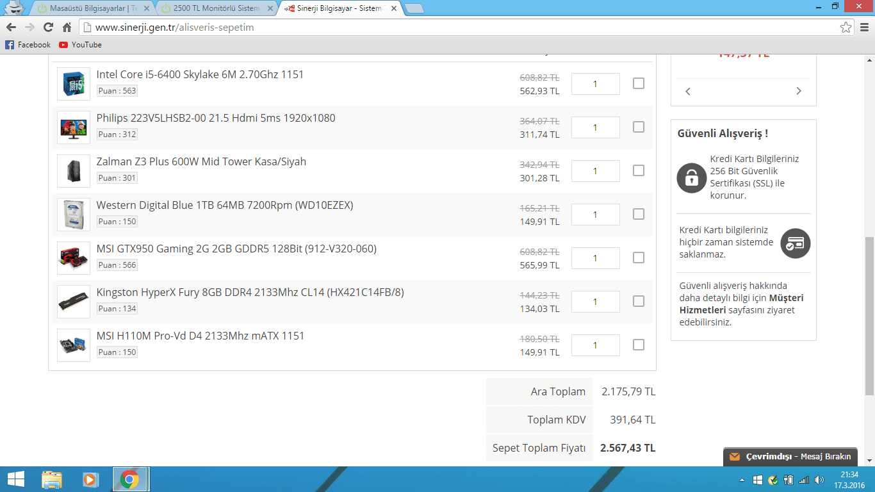Open the Intel Core i5-6400 Skylake product link
Image resolution: width=875 pixels, height=492 pixels.
[200, 74]
